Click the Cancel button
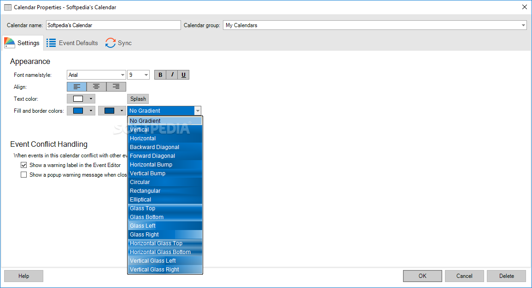 point(464,276)
